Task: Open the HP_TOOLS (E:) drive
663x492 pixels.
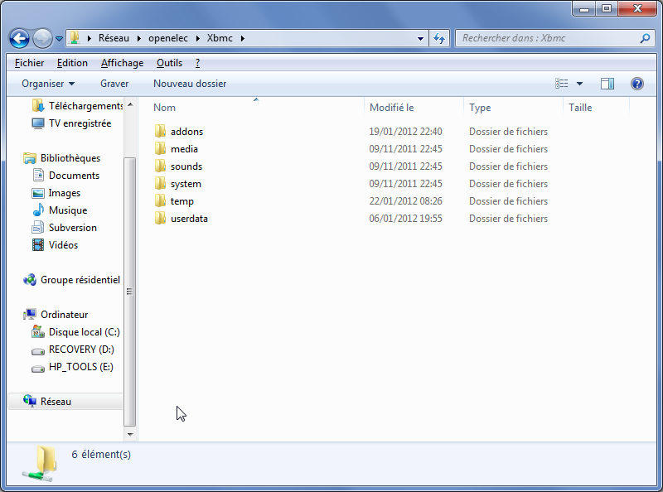Action: (x=72, y=367)
